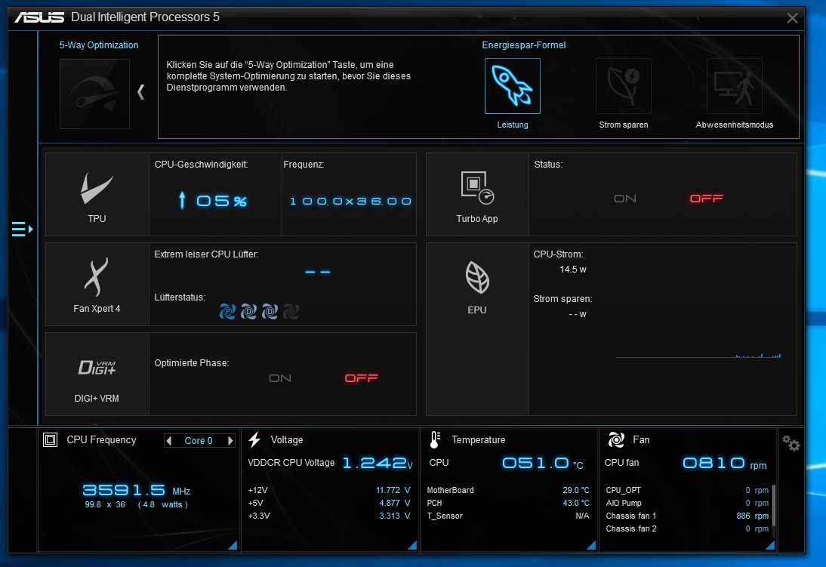Click the 3591.5 MHz frequency readout
This screenshot has height=567, width=826.
click(x=137, y=491)
